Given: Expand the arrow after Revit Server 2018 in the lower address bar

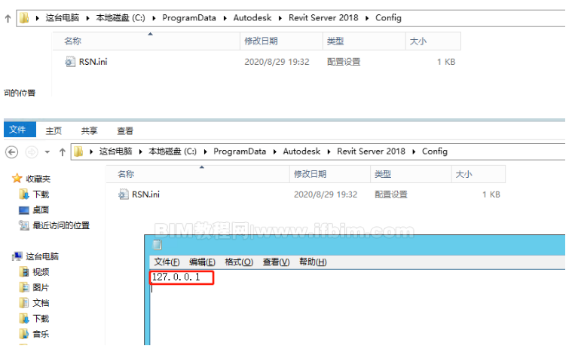Looking at the screenshot, I should tap(414, 151).
